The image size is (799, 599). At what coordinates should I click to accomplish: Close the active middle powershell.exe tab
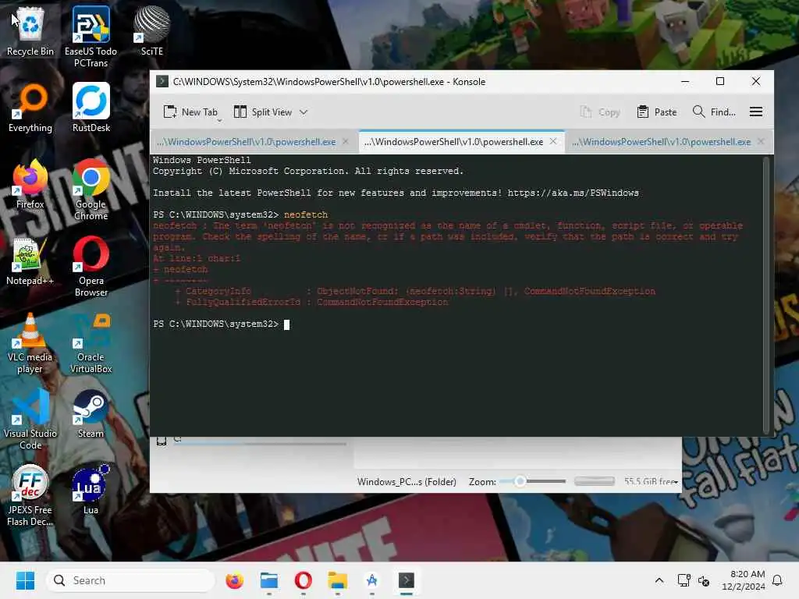[553, 142]
